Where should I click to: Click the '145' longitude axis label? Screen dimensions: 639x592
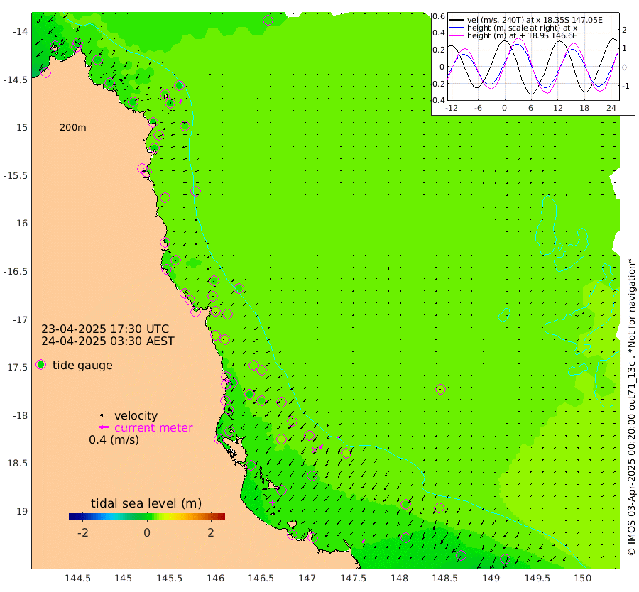123,578
